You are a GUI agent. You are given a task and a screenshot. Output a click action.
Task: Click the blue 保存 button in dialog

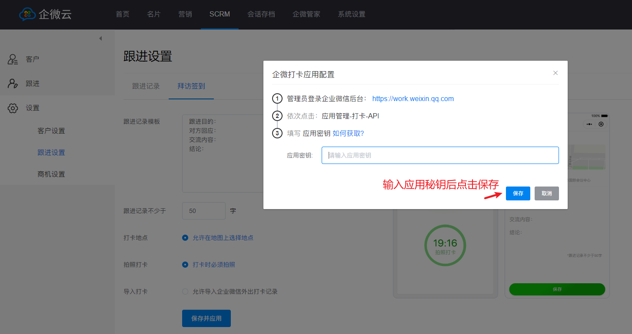[518, 193]
